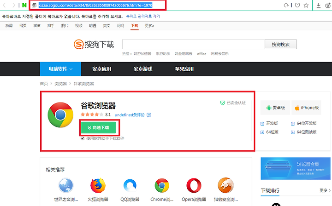Bookmark this page with star icon

306,5
